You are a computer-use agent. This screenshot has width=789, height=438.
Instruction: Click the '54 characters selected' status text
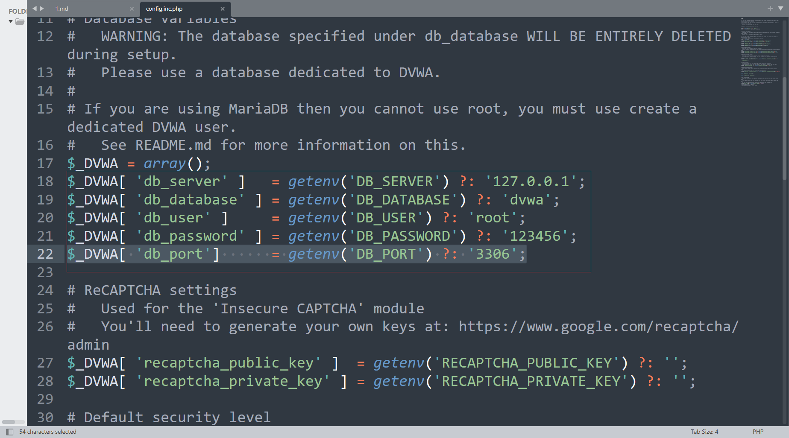click(x=48, y=432)
